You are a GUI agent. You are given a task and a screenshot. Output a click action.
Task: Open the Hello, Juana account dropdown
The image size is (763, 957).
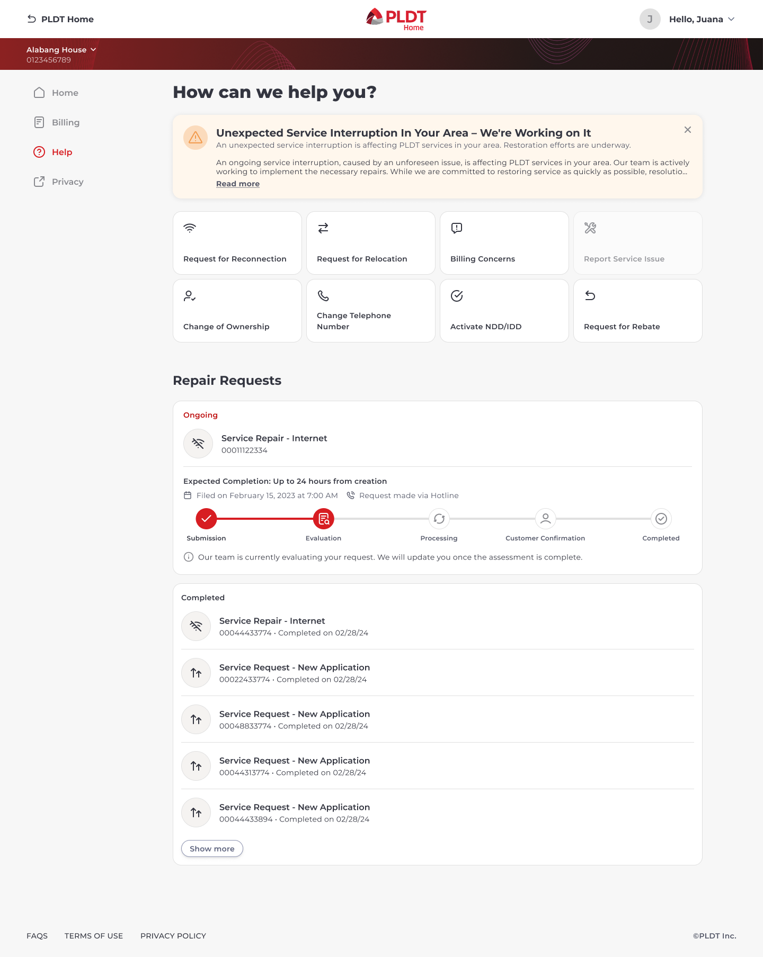(702, 19)
